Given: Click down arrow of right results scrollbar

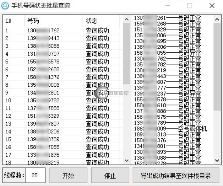Looking at the screenshot, I should (x=216, y=160).
